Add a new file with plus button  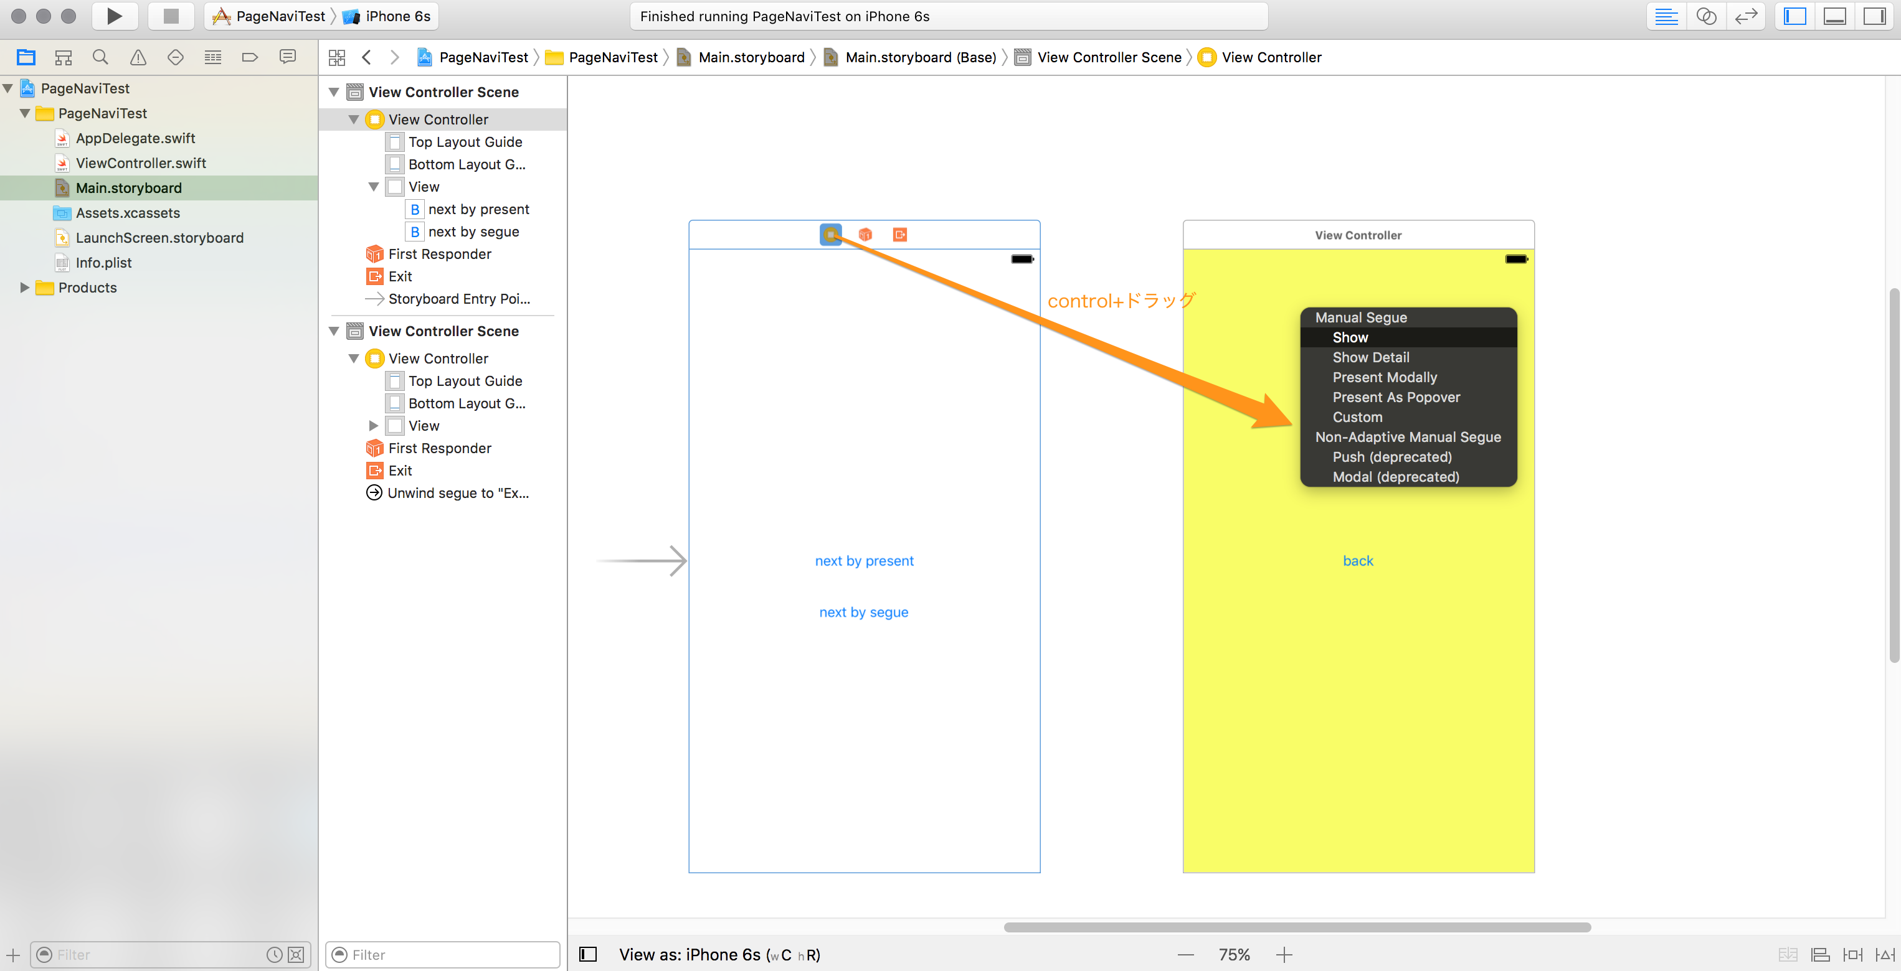click(12, 955)
